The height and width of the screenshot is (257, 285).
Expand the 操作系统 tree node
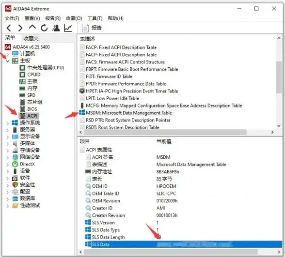(x=7, y=123)
